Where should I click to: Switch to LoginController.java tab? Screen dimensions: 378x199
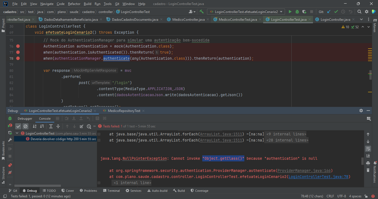[x=335, y=19]
